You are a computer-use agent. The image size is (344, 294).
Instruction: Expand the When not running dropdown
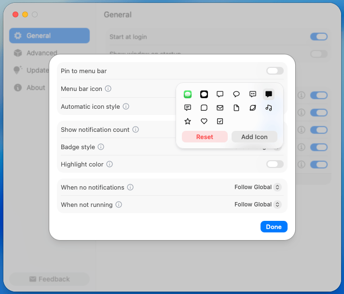click(x=257, y=205)
